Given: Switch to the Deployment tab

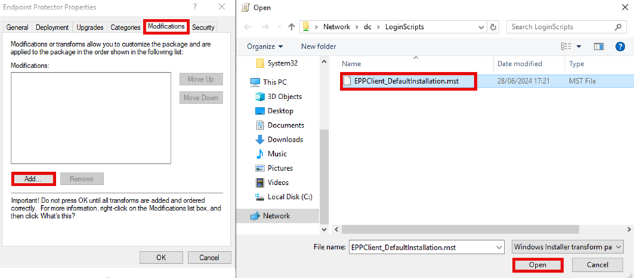Looking at the screenshot, I should [x=52, y=27].
